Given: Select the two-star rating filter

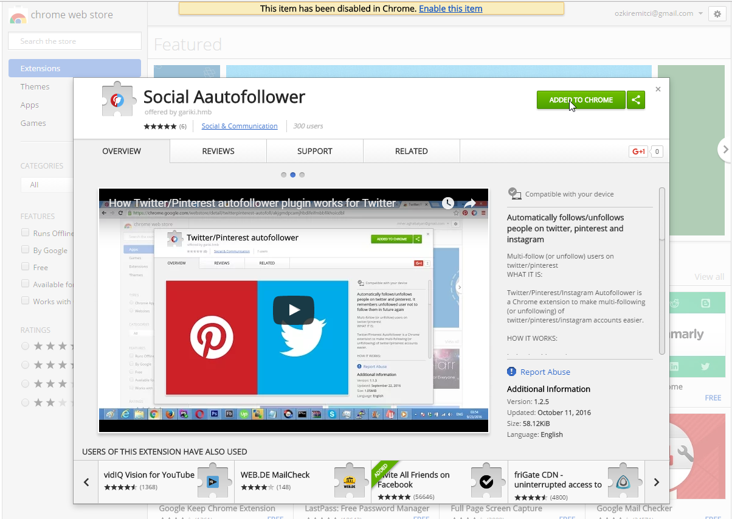Looking at the screenshot, I should click(25, 402).
